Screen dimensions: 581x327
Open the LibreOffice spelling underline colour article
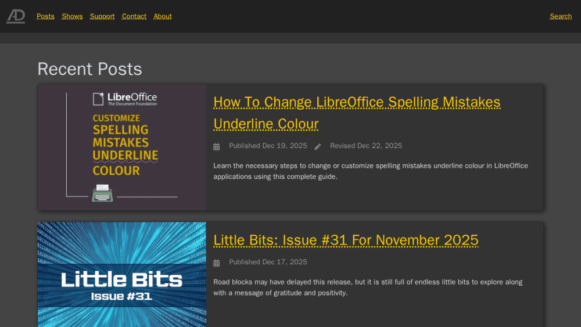(x=357, y=113)
